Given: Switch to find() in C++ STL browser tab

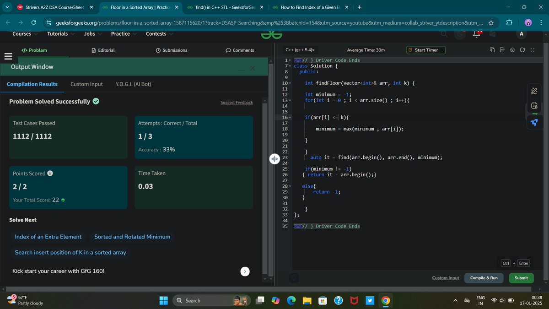Looking at the screenshot, I should click(x=225, y=7).
